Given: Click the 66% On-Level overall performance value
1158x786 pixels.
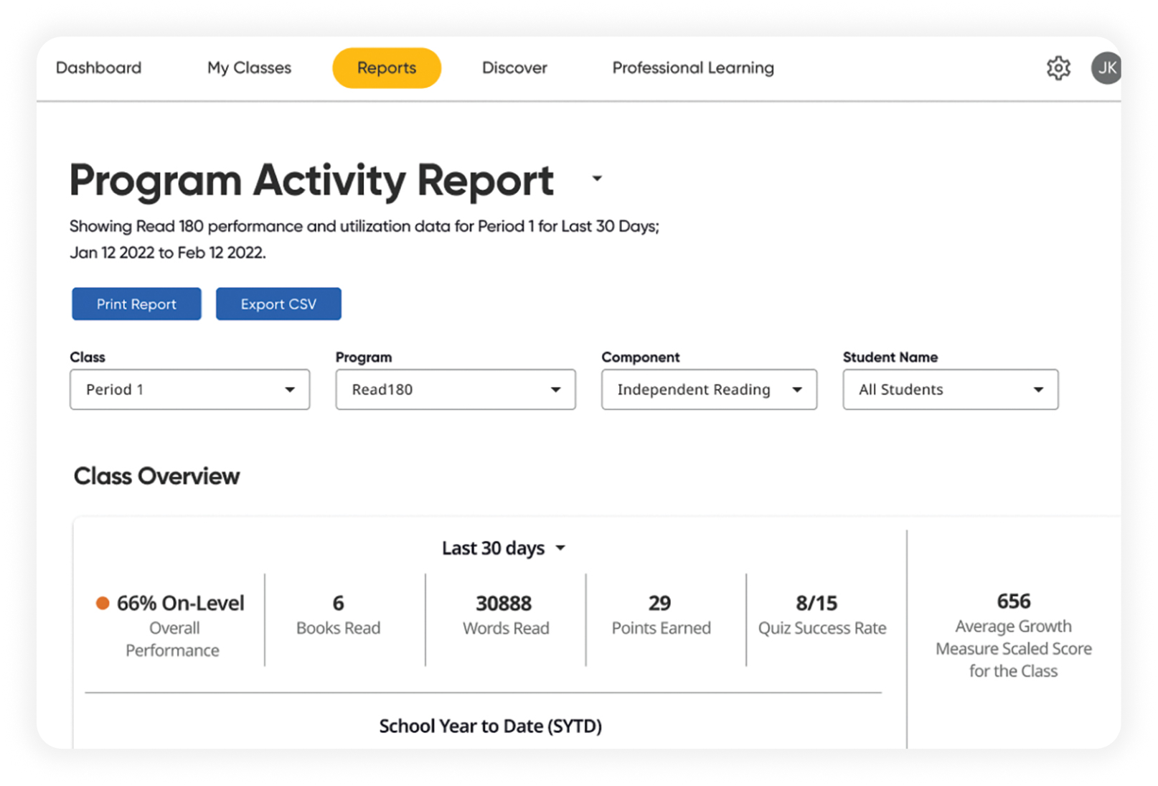Looking at the screenshot, I should (x=180, y=603).
